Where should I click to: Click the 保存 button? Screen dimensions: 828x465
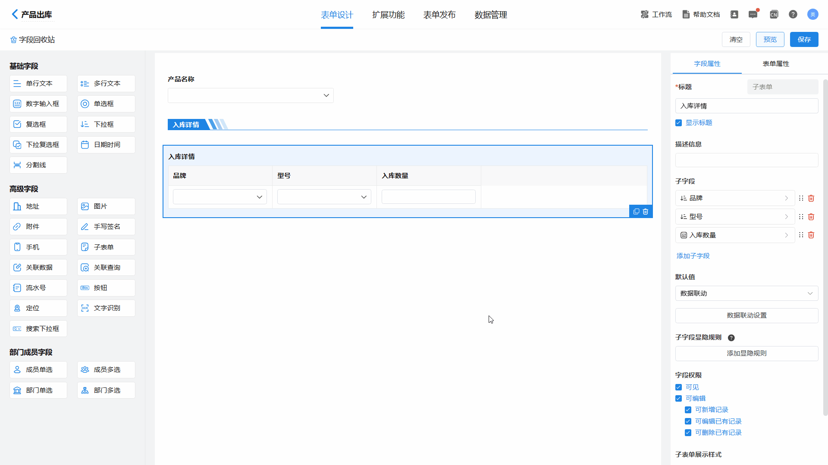[804, 40]
